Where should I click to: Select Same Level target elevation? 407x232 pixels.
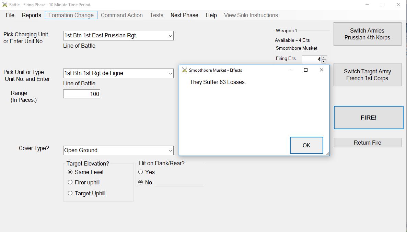[x=70, y=172]
